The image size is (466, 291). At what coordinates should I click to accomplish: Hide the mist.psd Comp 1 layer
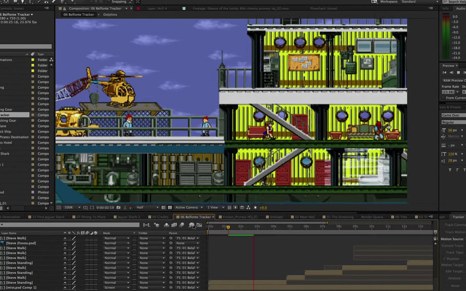(x=65, y=287)
